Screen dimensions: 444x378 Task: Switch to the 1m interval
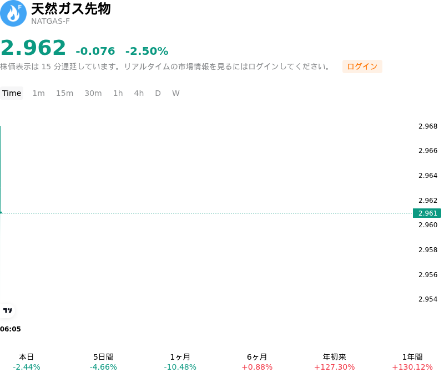point(38,93)
